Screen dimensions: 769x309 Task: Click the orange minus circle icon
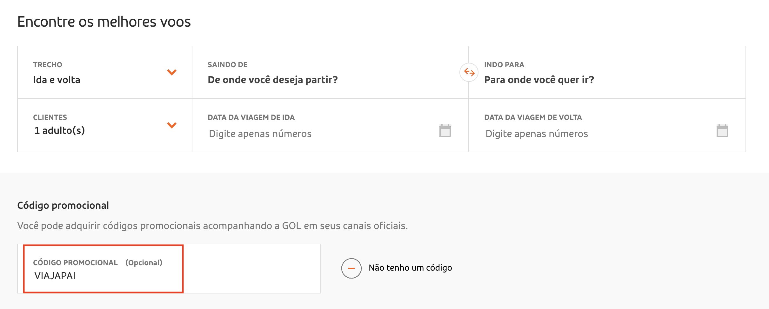pos(351,268)
